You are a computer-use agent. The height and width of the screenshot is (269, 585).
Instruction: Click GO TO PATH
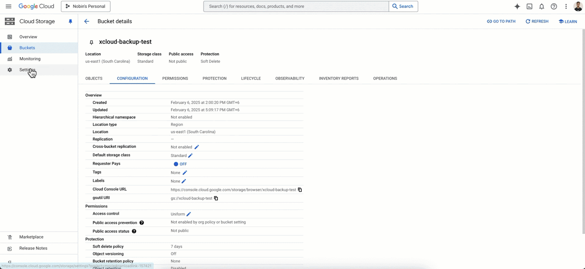501,21
